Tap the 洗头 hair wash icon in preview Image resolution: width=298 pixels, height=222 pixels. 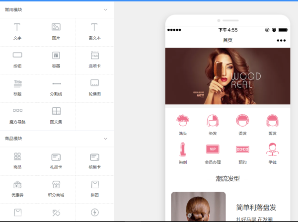click(183, 120)
